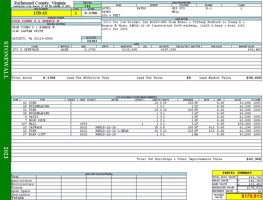This screenshot has width=263, height=200.
Task: Select the $1,584 L-head pier value
Action: pyautogui.click(x=245, y=131)
